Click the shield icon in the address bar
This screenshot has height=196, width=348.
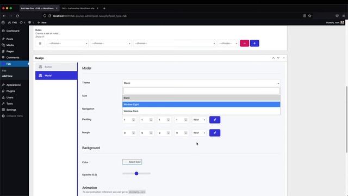pyautogui.click(x=45, y=16)
